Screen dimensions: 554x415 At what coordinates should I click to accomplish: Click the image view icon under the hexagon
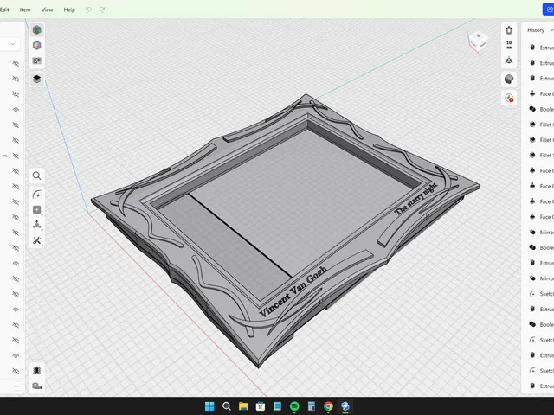point(36,61)
